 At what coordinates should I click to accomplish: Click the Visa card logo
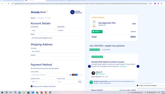[x=70, y=75]
